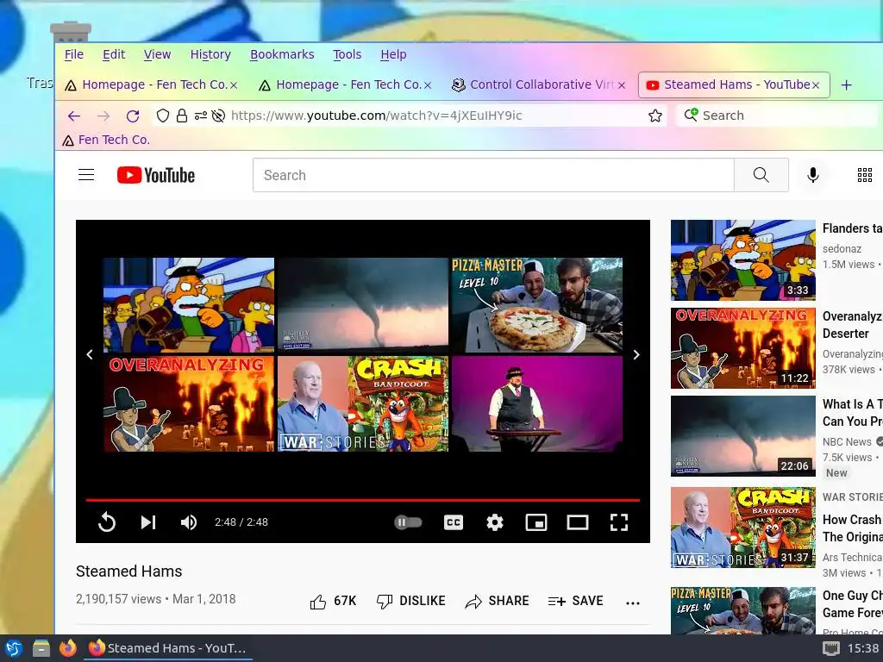Open the desktop start menu icon
883x662 pixels.
click(x=14, y=648)
